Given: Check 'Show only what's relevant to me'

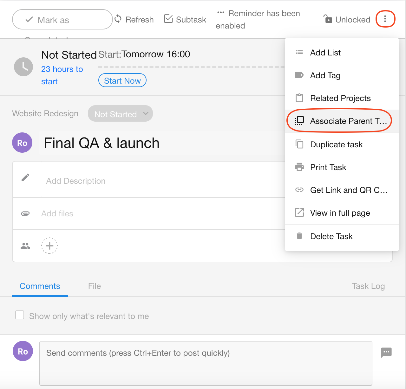Looking at the screenshot, I should [20, 315].
